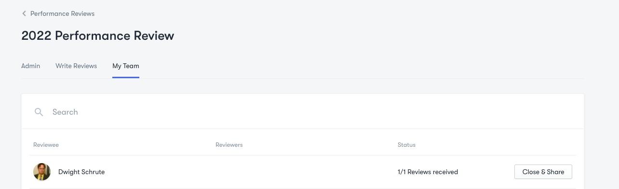619x189 pixels.
Task: Sort by the Reviewee column header
Action: 46,144
